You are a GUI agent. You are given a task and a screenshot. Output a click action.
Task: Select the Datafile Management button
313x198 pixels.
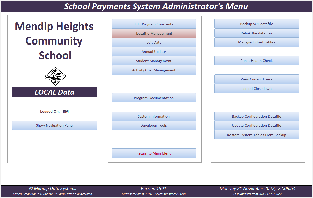point(154,33)
